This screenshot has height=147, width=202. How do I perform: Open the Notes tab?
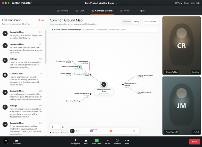click(x=125, y=11)
